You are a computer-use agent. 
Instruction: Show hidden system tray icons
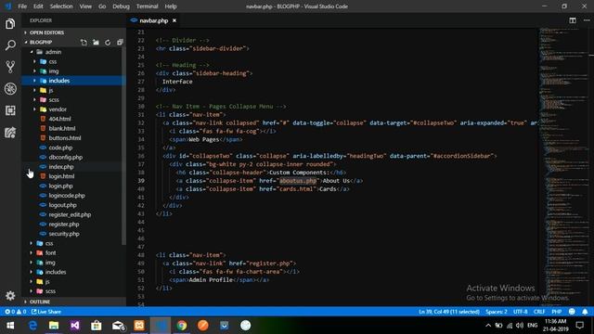tap(488, 326)
